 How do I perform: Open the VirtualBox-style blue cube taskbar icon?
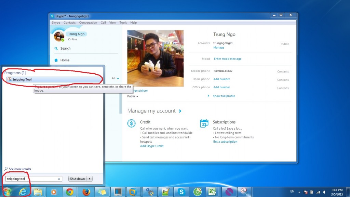(x=133, y=192)
